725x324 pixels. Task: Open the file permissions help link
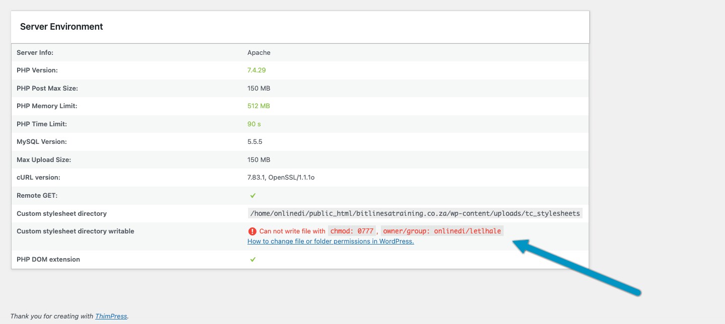(x=330, y=241)
